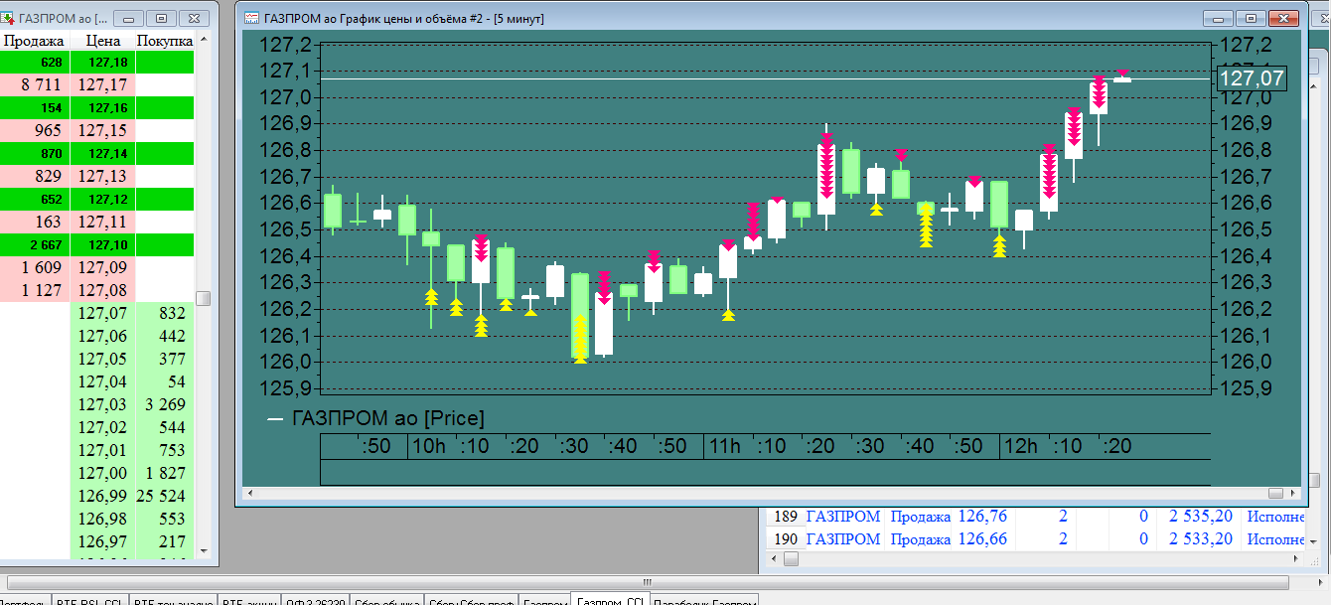Viewport: 1331px width, 605px height.
Task: Select the 127,14 price row
Action: tap(97, 154)
